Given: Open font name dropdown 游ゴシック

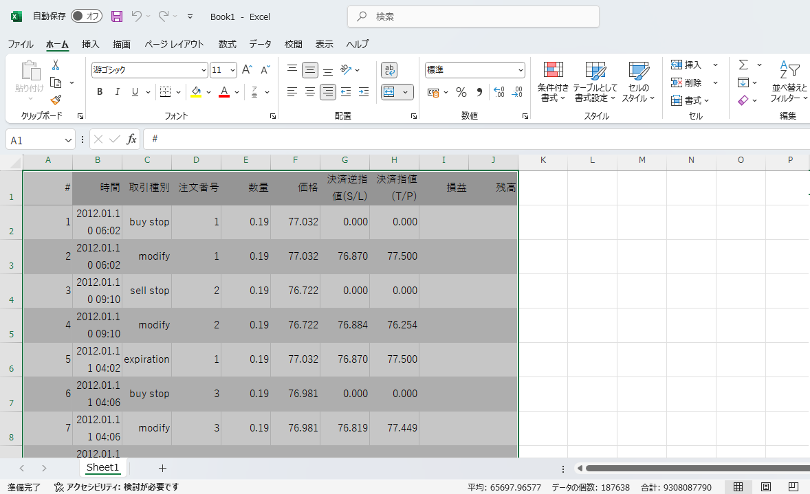Looking at the screenshot, I should [x=204, y=70].
